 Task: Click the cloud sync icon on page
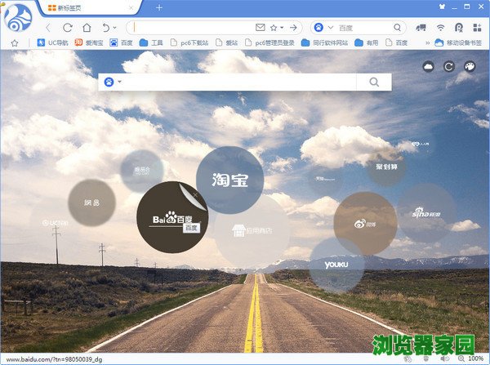[428, 67]
